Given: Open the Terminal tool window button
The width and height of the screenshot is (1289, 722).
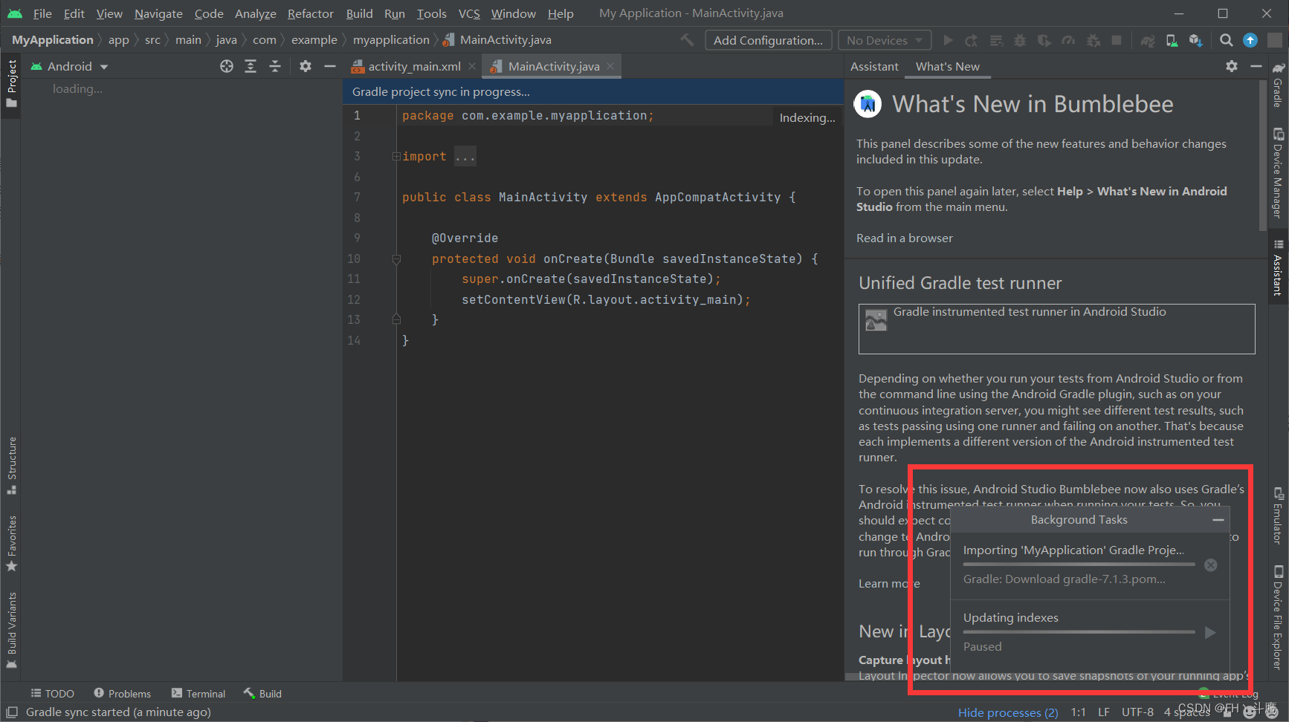Looking at the screenshot, I should point(198,693).
